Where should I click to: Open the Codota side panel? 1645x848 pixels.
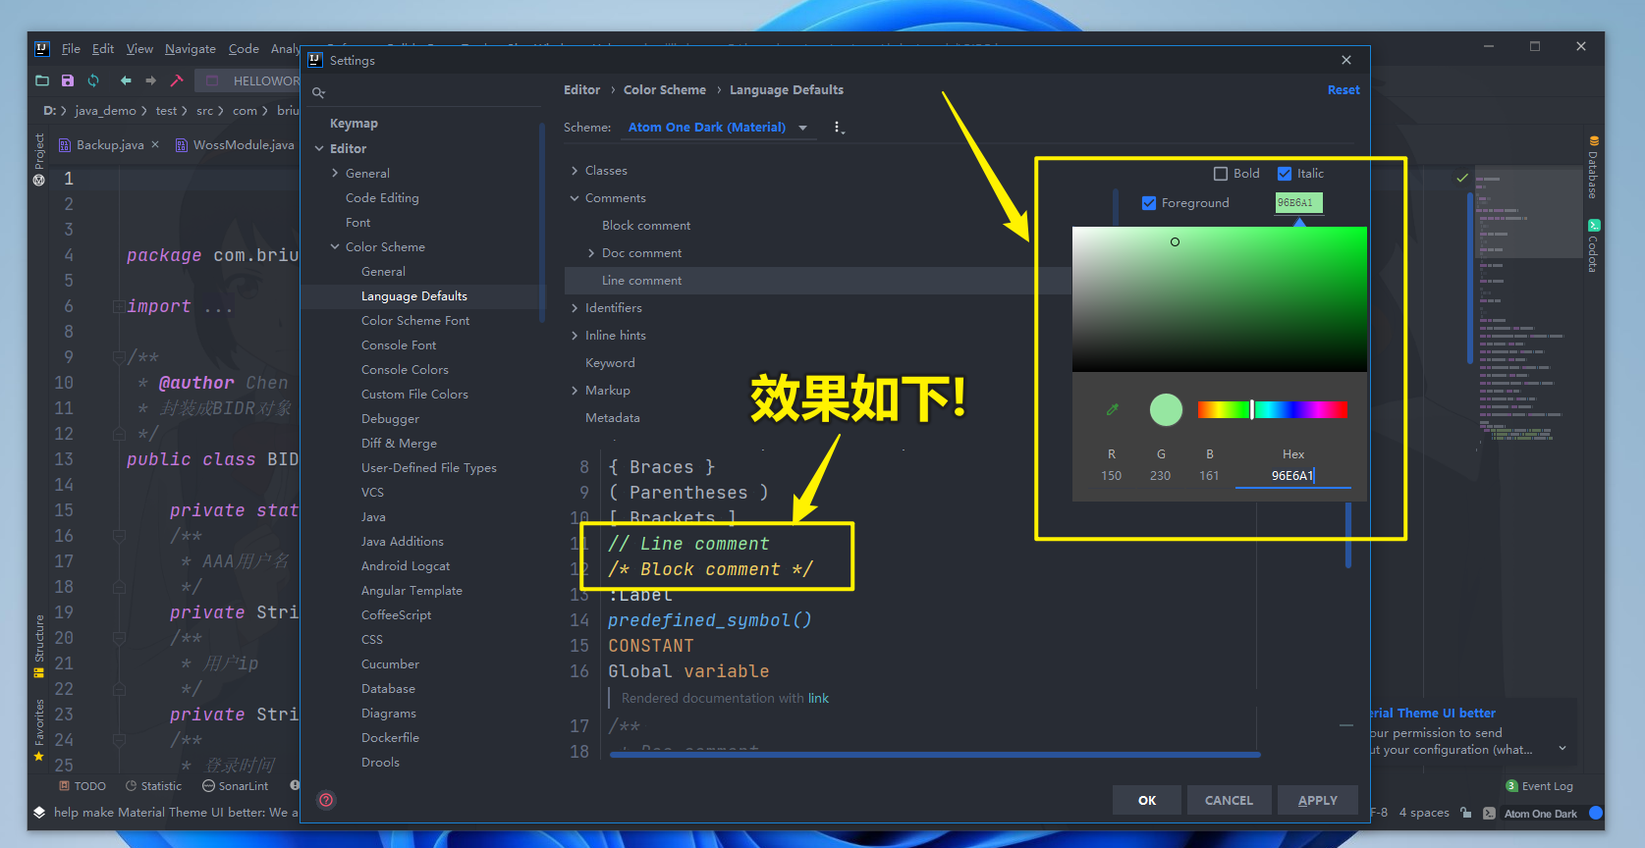(1593, 245)
